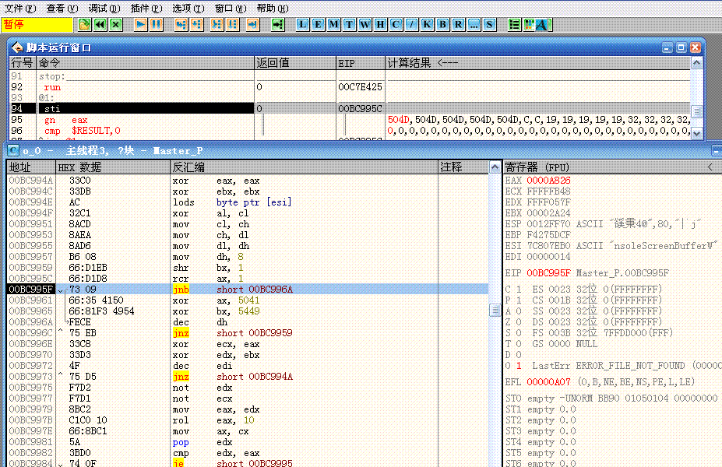Click the 命令 column header
The width and height of the screenshot is (722, 467).
click(x=145, y=63)
